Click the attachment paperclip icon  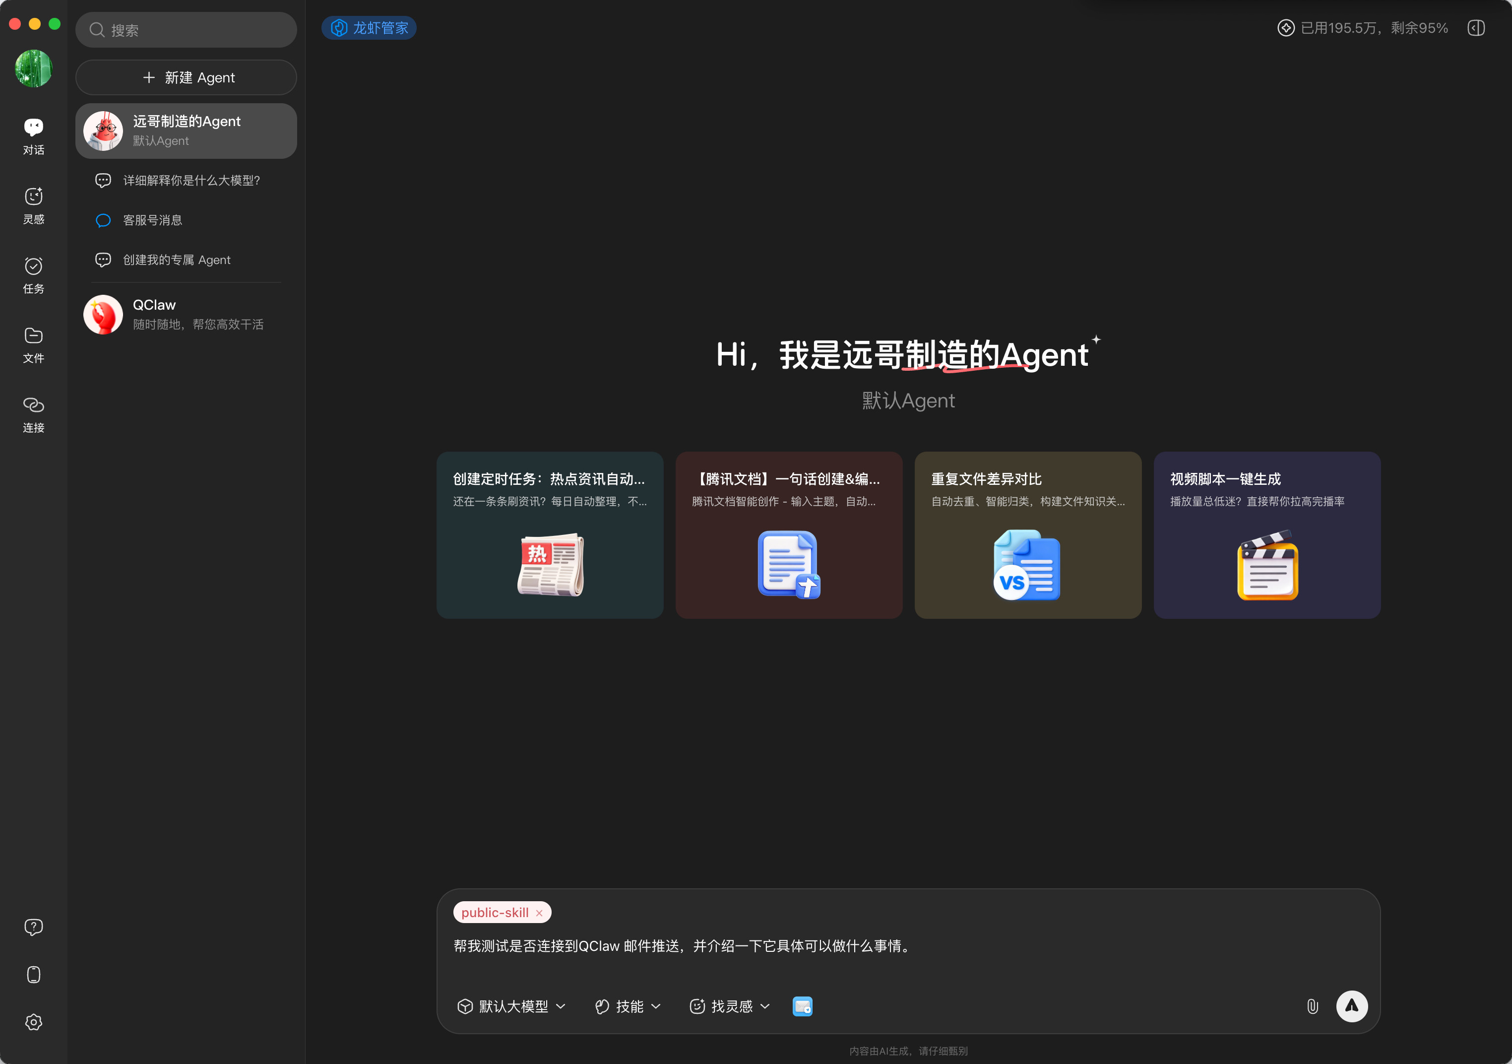point(1312,1006)
